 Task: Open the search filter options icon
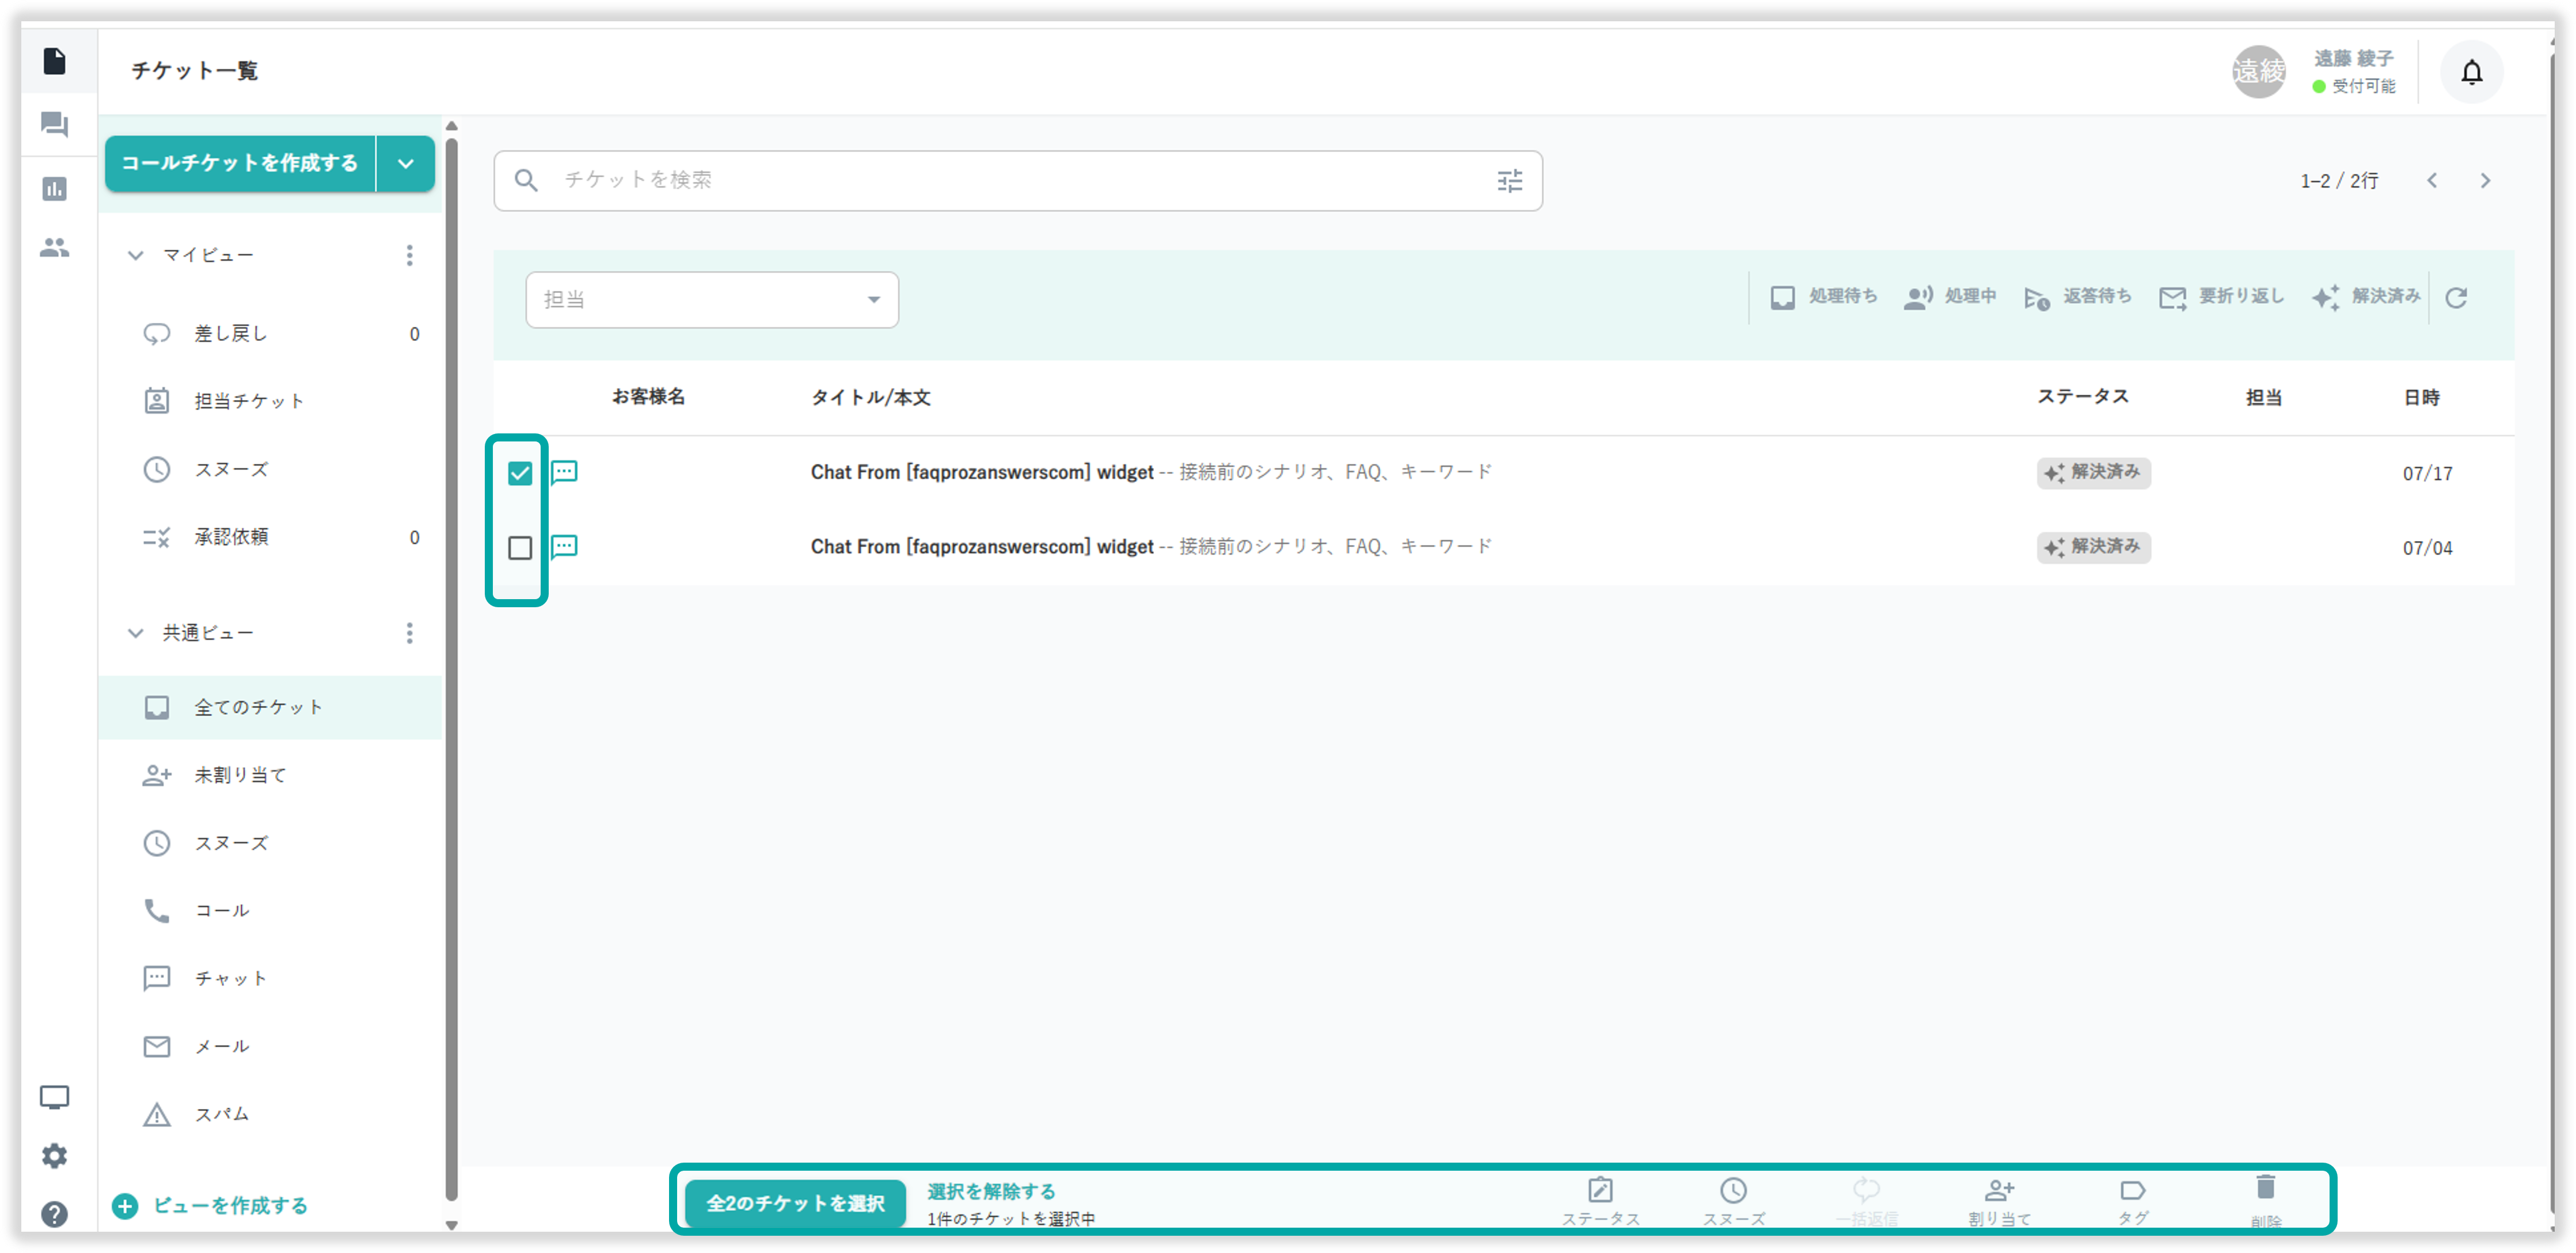(1509, 181)
